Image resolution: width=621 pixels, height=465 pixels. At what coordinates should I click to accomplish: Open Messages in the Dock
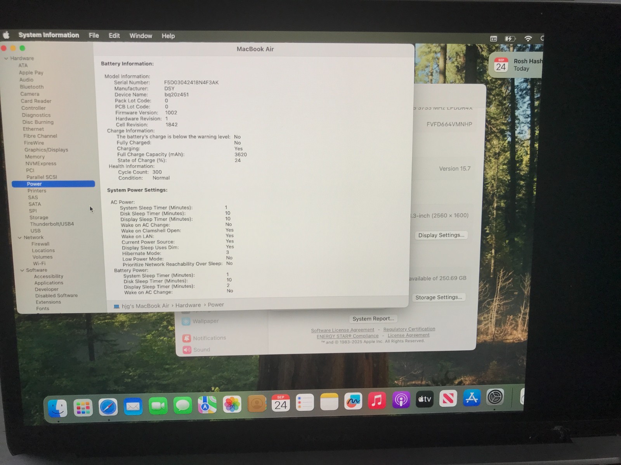182,406
